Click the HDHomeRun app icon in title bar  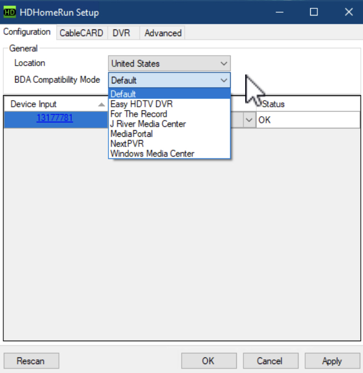(10, 12)
